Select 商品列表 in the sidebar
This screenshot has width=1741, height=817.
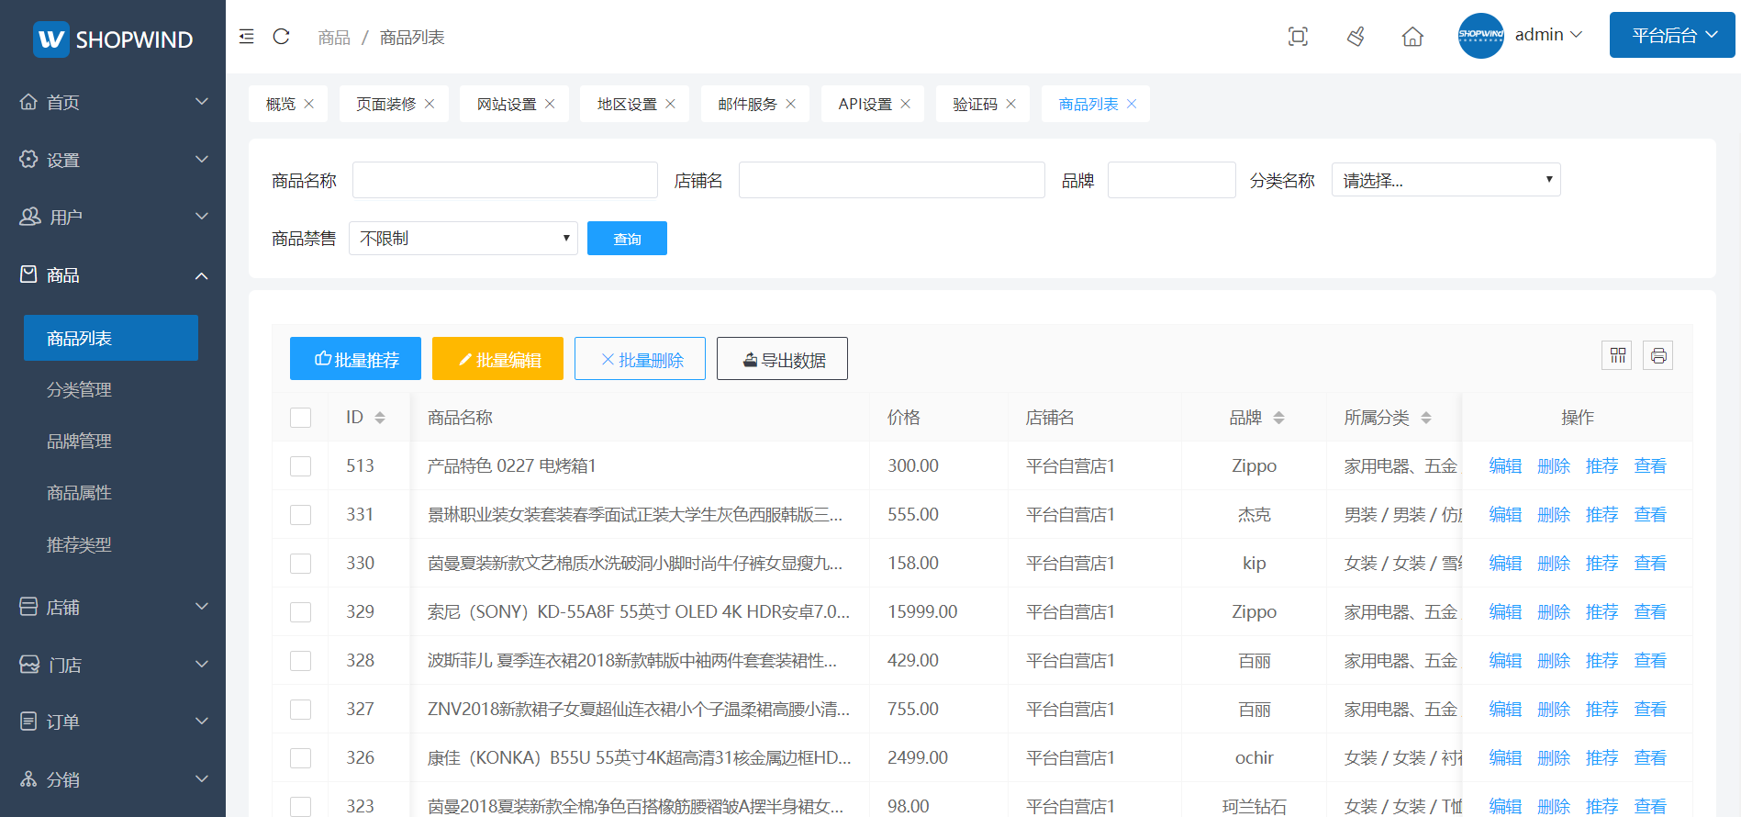111,338
